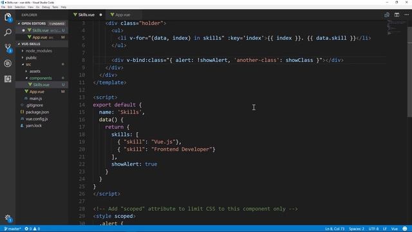
Task: Change end of line sequence LF
Action: click(x=385, y=229)
